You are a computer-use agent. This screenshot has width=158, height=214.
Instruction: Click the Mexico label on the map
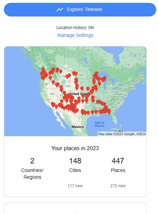(78, 127)
